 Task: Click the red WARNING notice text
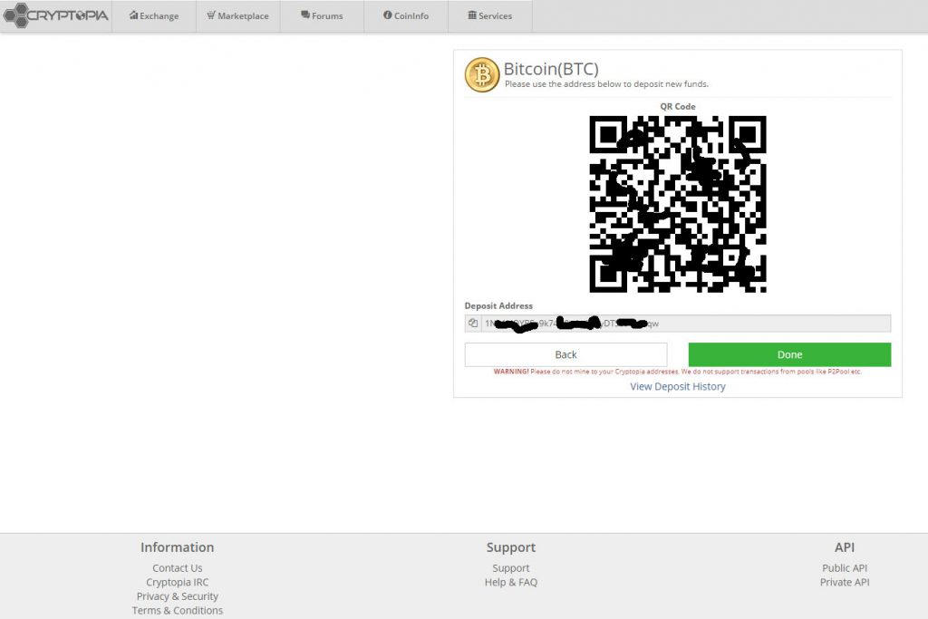678,372
